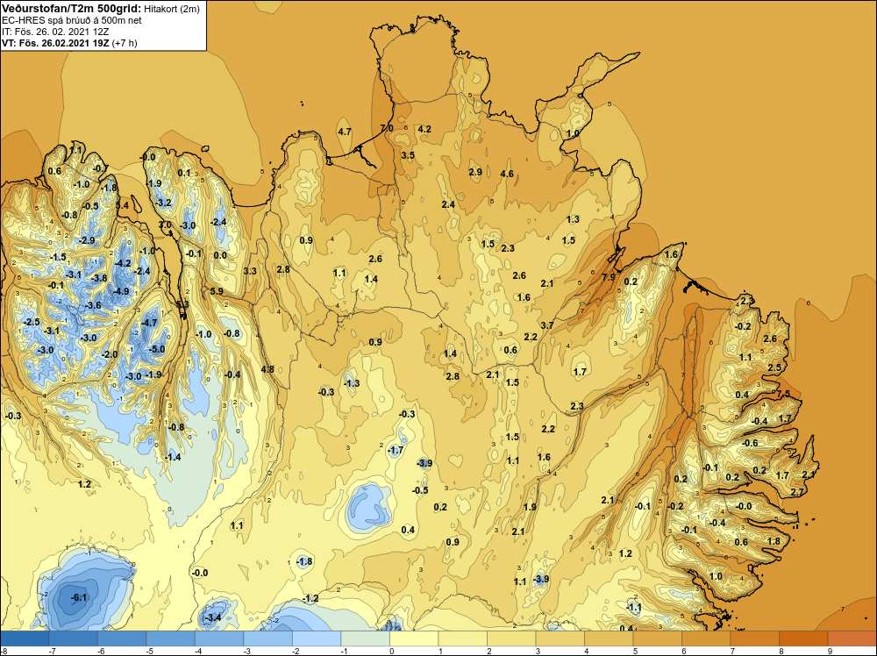
Task: Select the -3.4 temperature value on the map
Action: tap(212, 617)
